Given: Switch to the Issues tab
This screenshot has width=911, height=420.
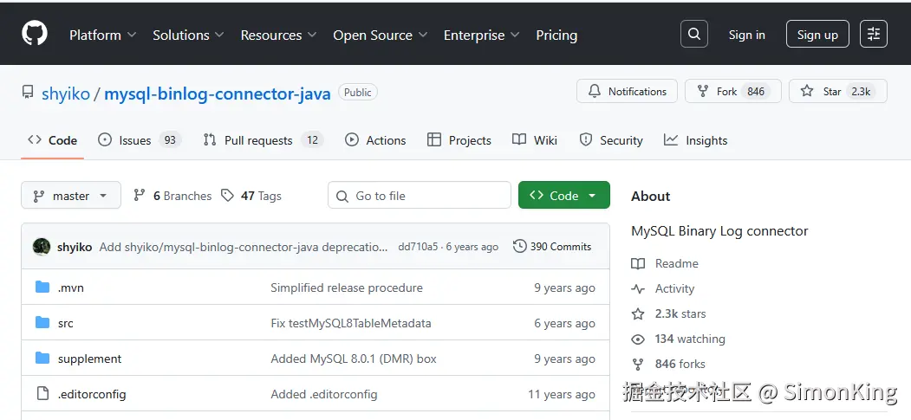Looking at the screenshot, I should point(135,140).
